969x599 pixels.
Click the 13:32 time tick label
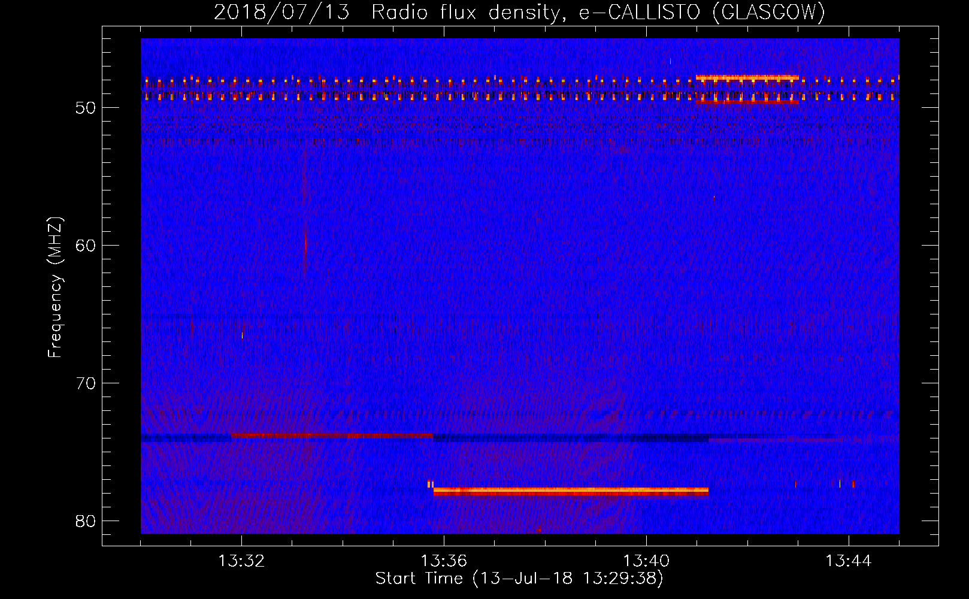tap(241, 561)
